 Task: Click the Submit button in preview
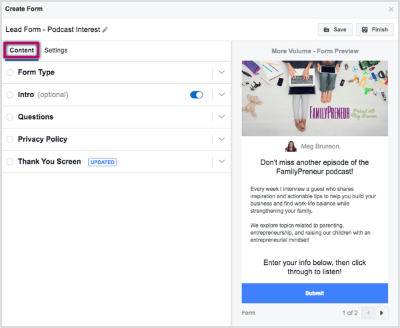point(315,293)
